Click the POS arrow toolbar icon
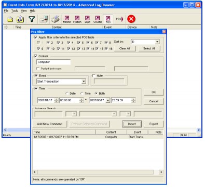The height and width of the screenshot is (187, 205). click(119, 19)
